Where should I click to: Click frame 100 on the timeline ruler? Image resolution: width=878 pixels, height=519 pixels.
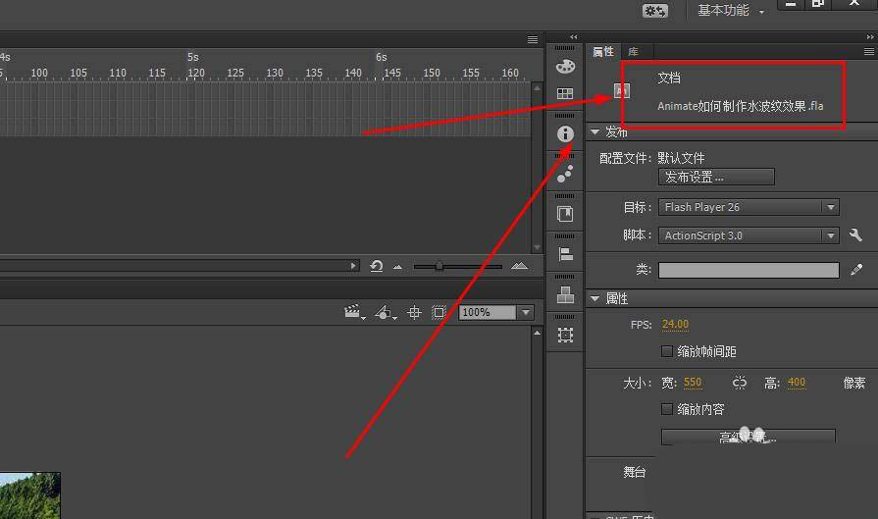point(38,73)
